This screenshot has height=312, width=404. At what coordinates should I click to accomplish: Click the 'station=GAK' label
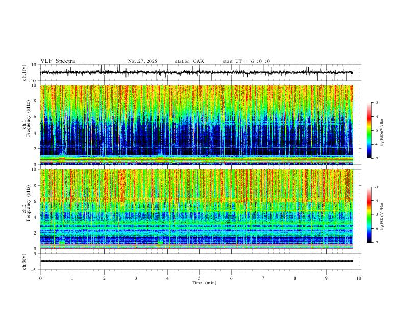(190, 61)
